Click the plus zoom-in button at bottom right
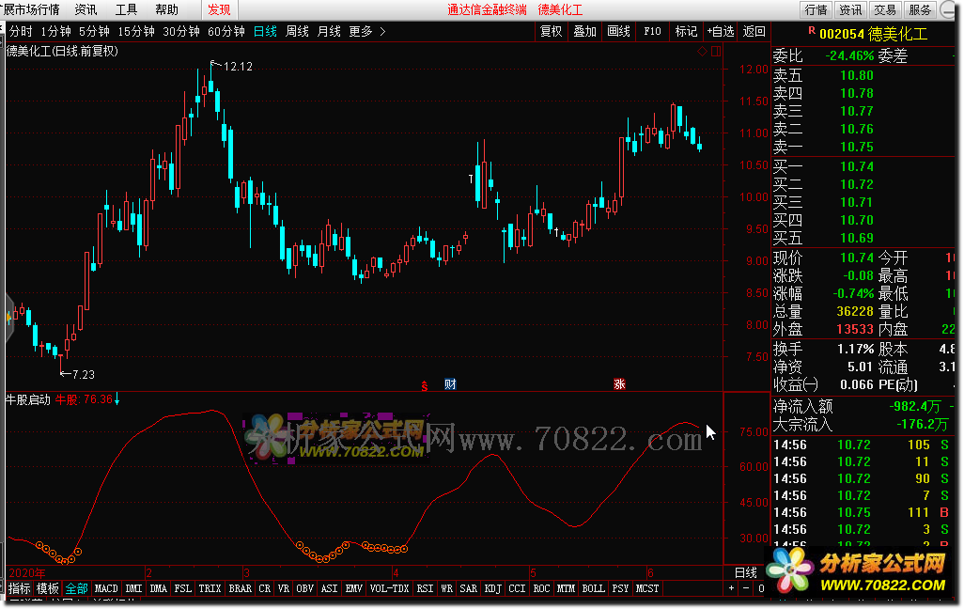Viewport: 964px width, 609px height. tap(731, 588)
